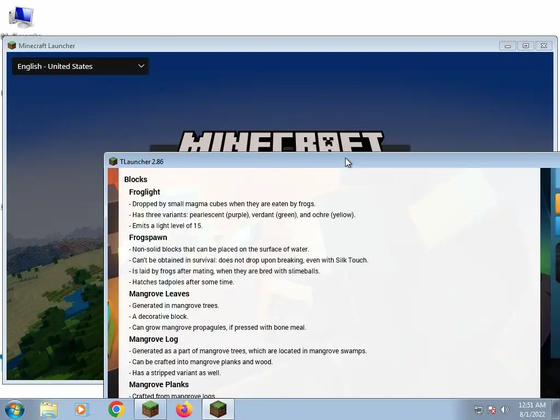Click the TLauncher 2.86 title bar icon

point(113,161)
